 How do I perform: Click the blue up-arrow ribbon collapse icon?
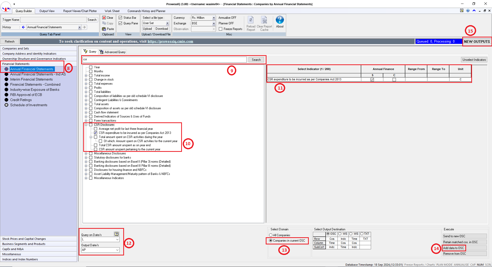[x=474, y=11]
